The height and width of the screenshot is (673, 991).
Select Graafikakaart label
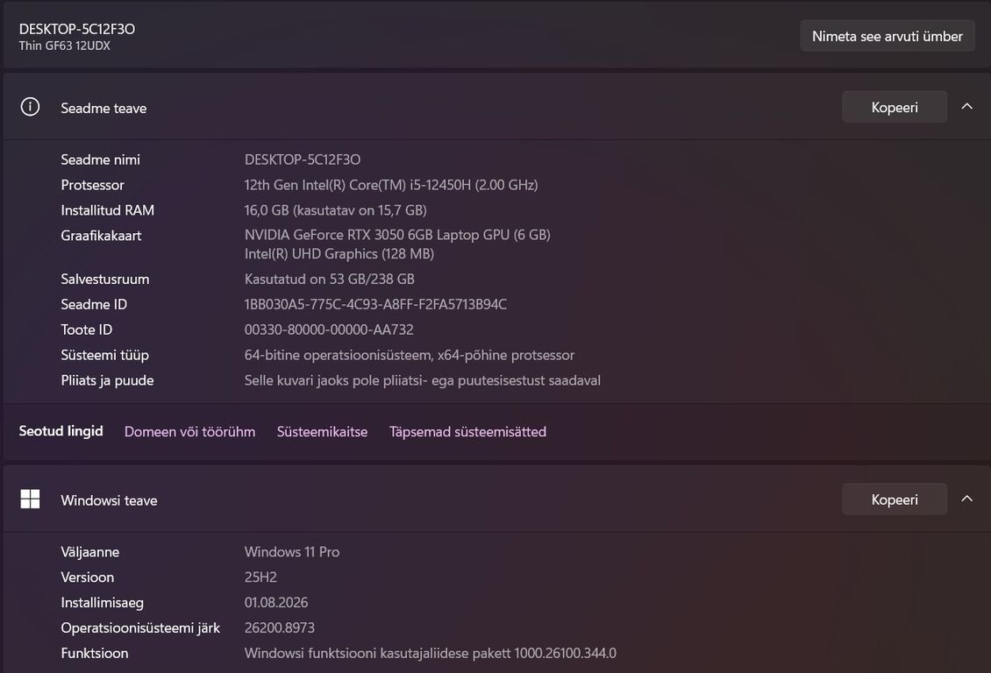coord(101,235)
